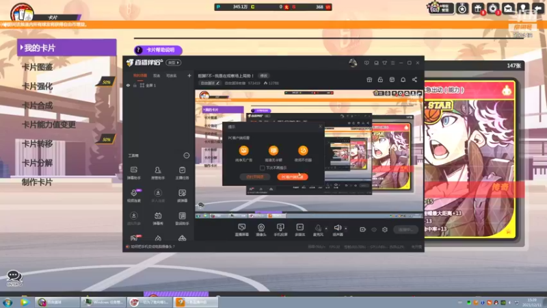The width and height of the screenshot is (547, 308).
Task: Open 卡片强化 card enhancement
Action: tap(38, 86)
